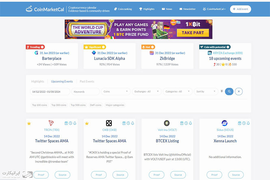Expand more filters double chevron
Screen dimensions: 270x180
[x=222, y=91]
